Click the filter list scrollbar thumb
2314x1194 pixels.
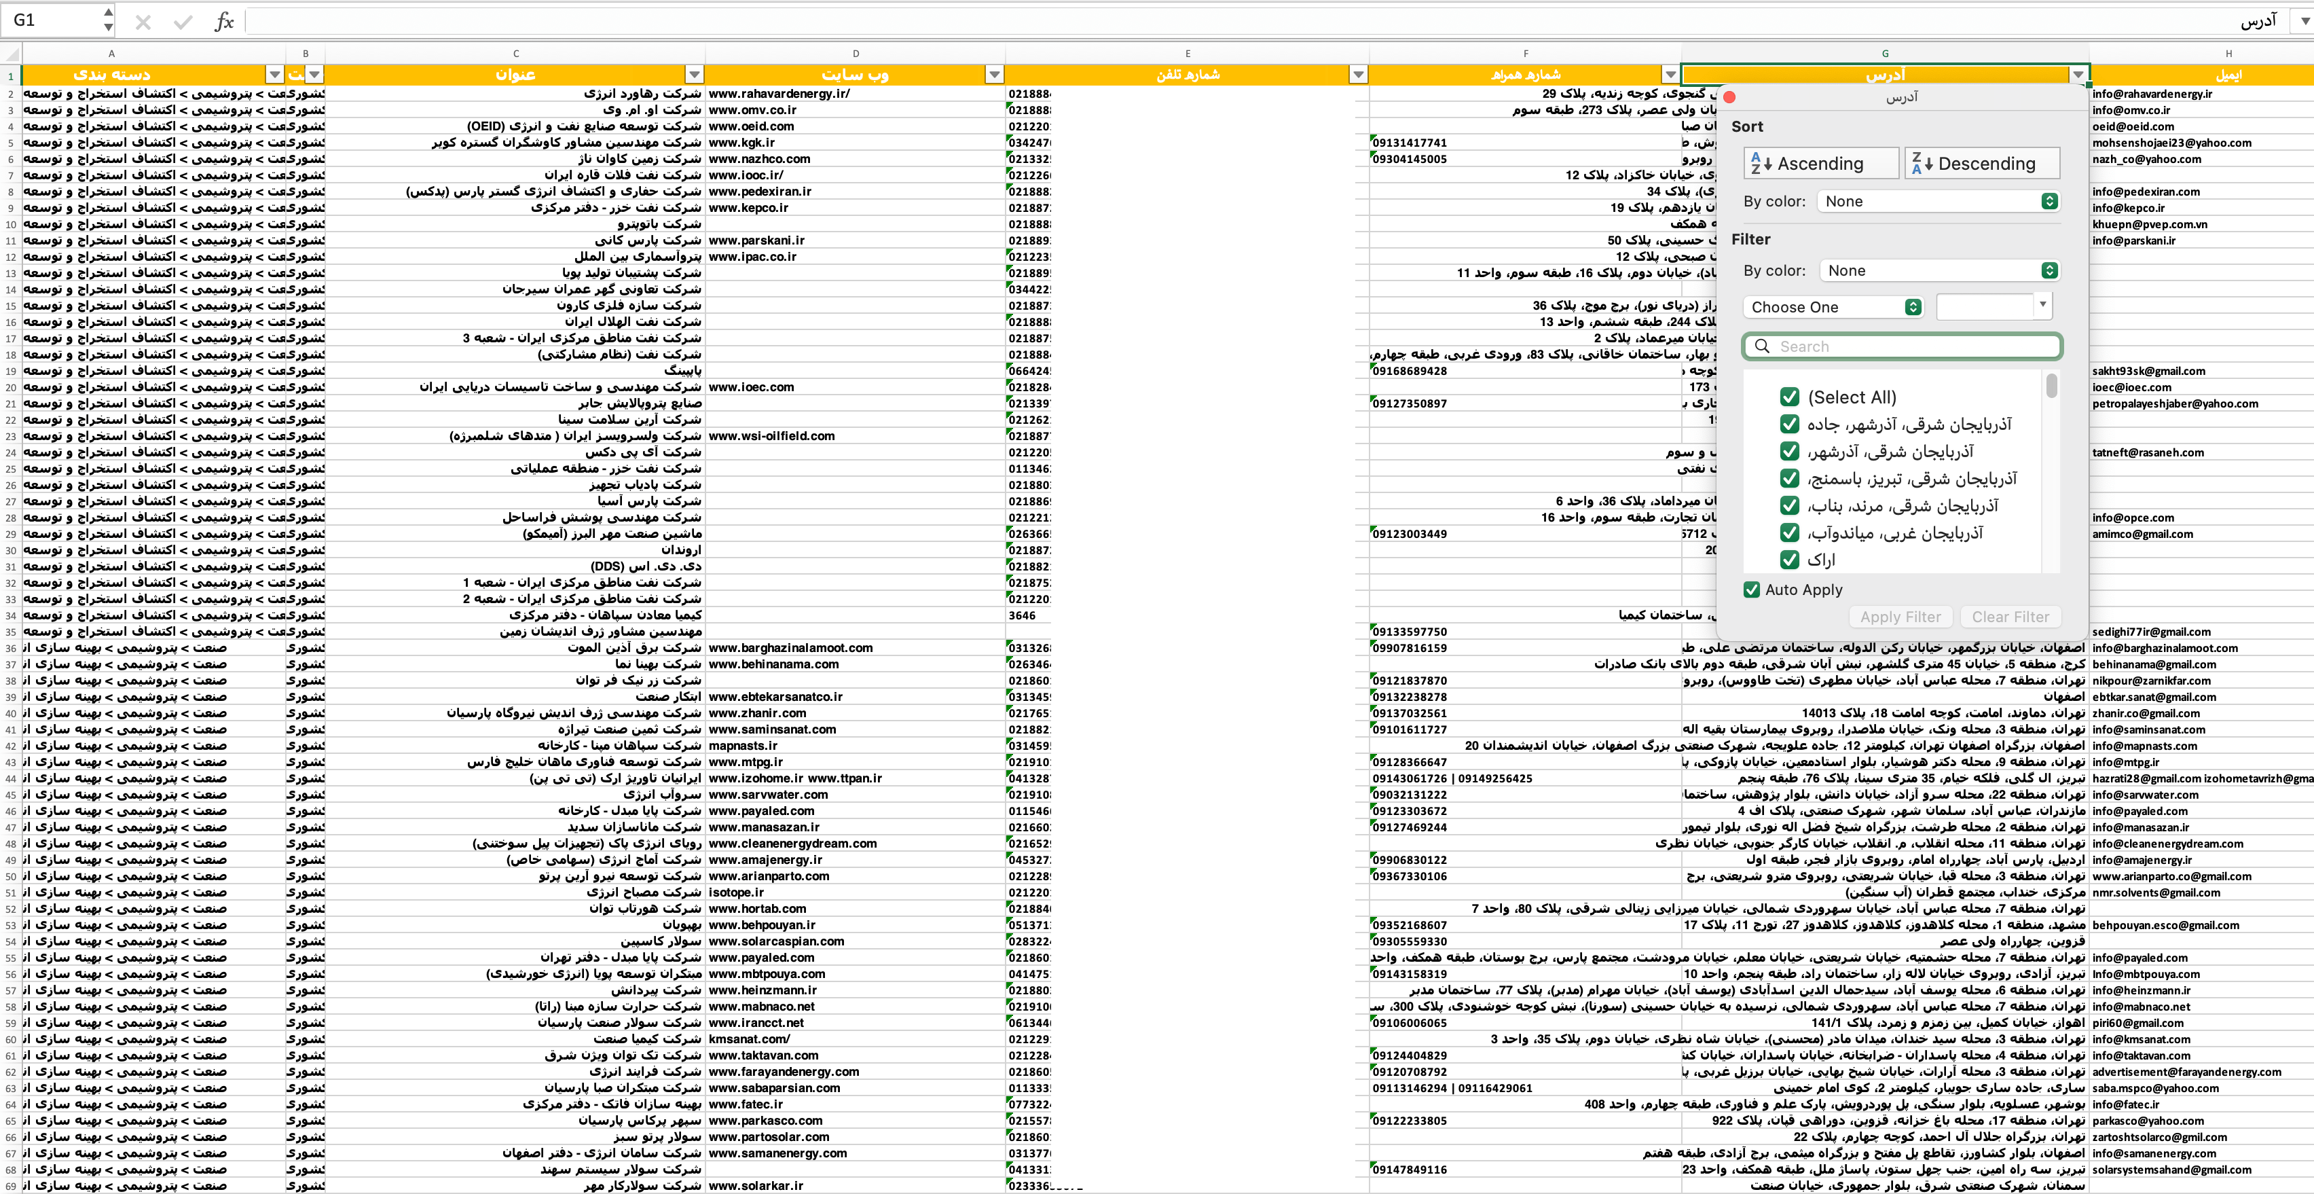coord(2051,386)
